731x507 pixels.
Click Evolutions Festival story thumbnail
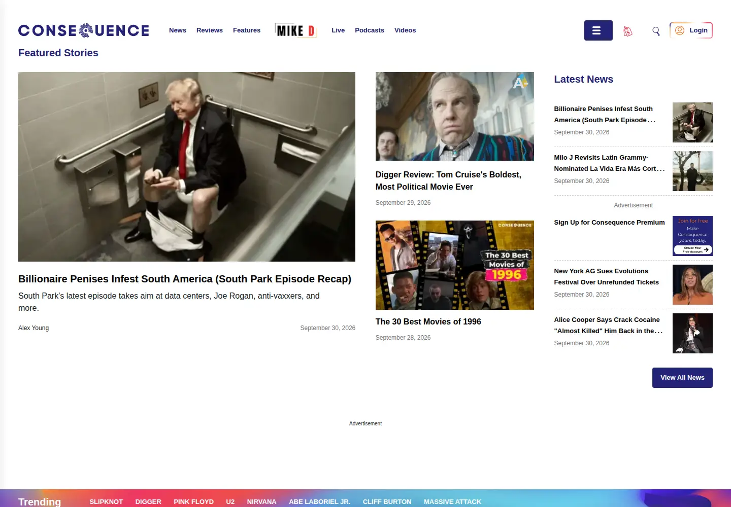point(692,284)
